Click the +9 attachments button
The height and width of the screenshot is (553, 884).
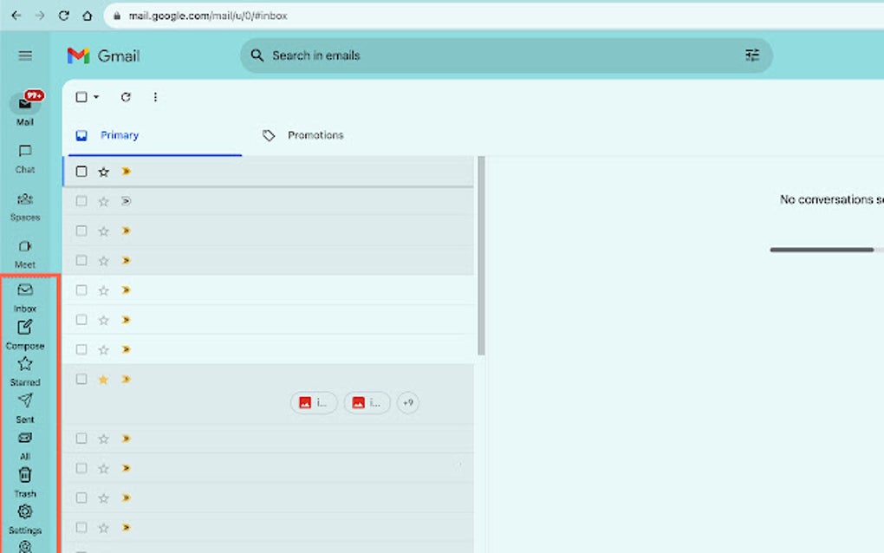pyautogui.click(x=407, y=402)
